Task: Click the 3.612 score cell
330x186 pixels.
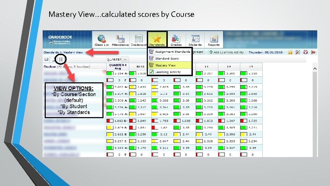Action: click(207, 94)
